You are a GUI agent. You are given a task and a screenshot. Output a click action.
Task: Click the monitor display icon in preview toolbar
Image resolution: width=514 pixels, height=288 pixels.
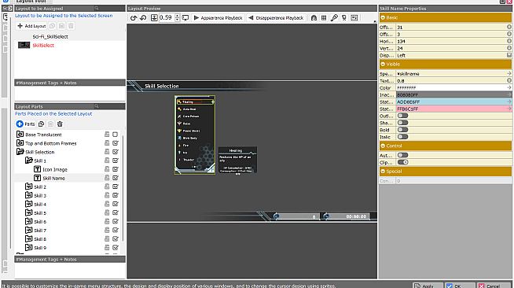tap(185, 18)
